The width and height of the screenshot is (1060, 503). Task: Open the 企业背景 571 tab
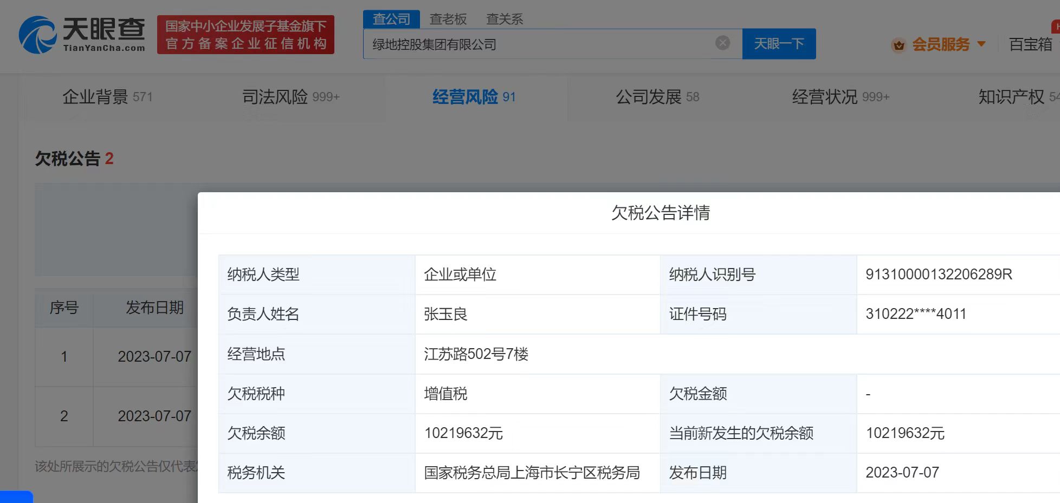tap(107, 97)
